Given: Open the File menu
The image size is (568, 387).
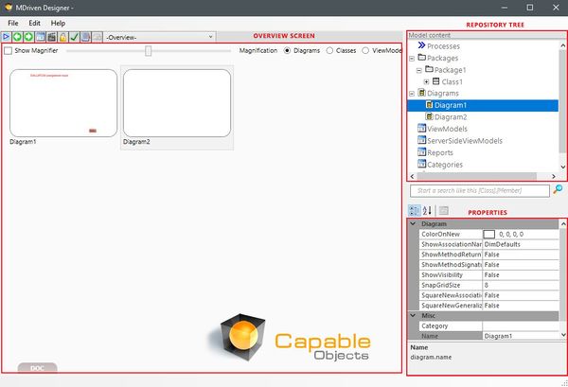Looking at the screenshot, I should tap(12, 22).
